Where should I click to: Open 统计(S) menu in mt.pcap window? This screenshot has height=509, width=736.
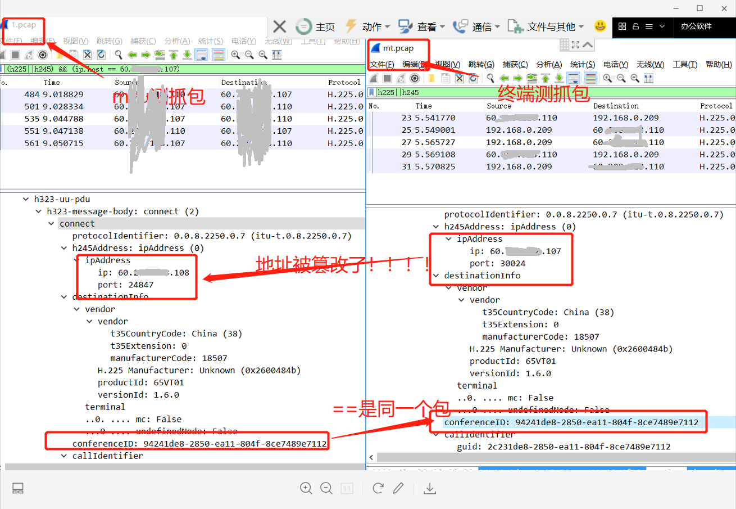[x=582, y=64]
